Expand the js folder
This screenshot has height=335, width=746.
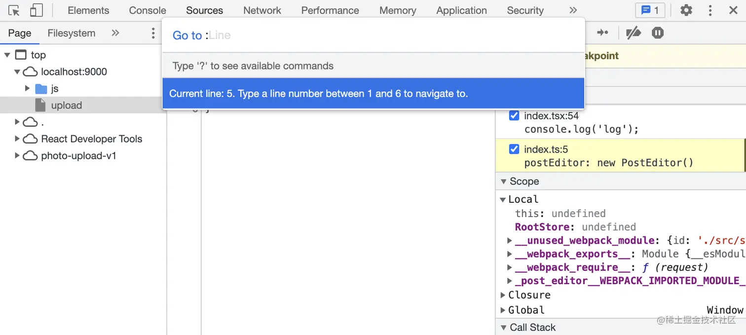[x=28, y=89]
